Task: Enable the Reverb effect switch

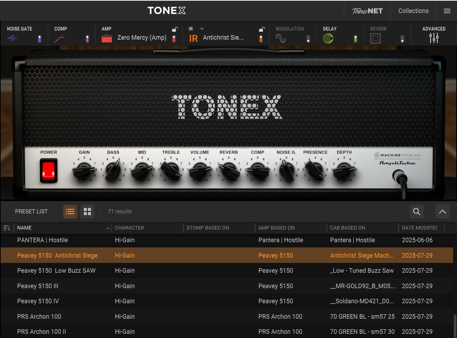Action: click(x=402, y=39)
